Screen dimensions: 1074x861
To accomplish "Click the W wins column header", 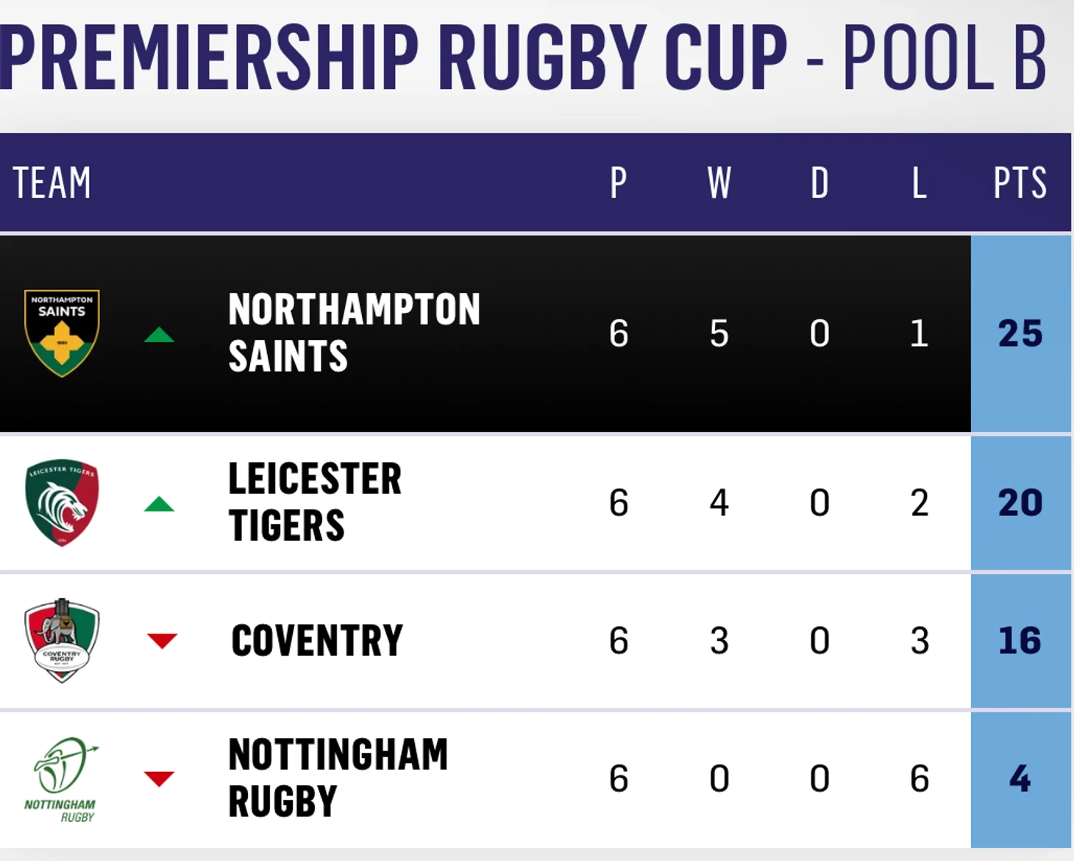I will pyautogui.click(x=719, y=183).
